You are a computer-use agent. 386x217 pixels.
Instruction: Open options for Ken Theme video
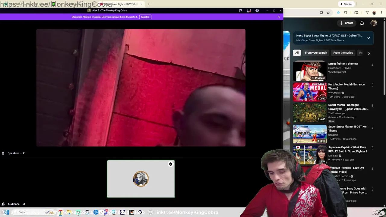[372, 127]
